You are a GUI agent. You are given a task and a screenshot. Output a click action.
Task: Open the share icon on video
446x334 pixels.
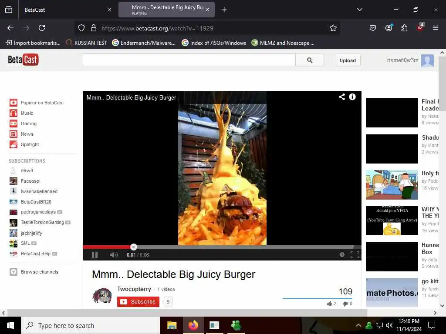342,97
